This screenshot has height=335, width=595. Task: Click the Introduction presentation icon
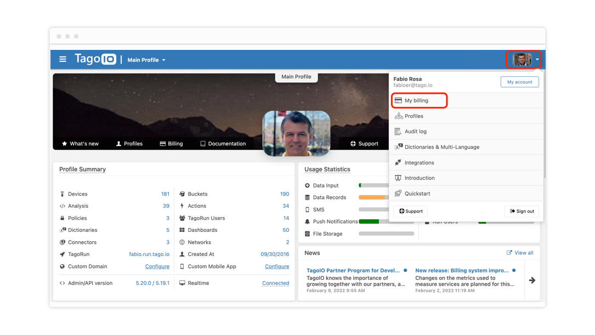pyautogui.click(x=398, y=178)
